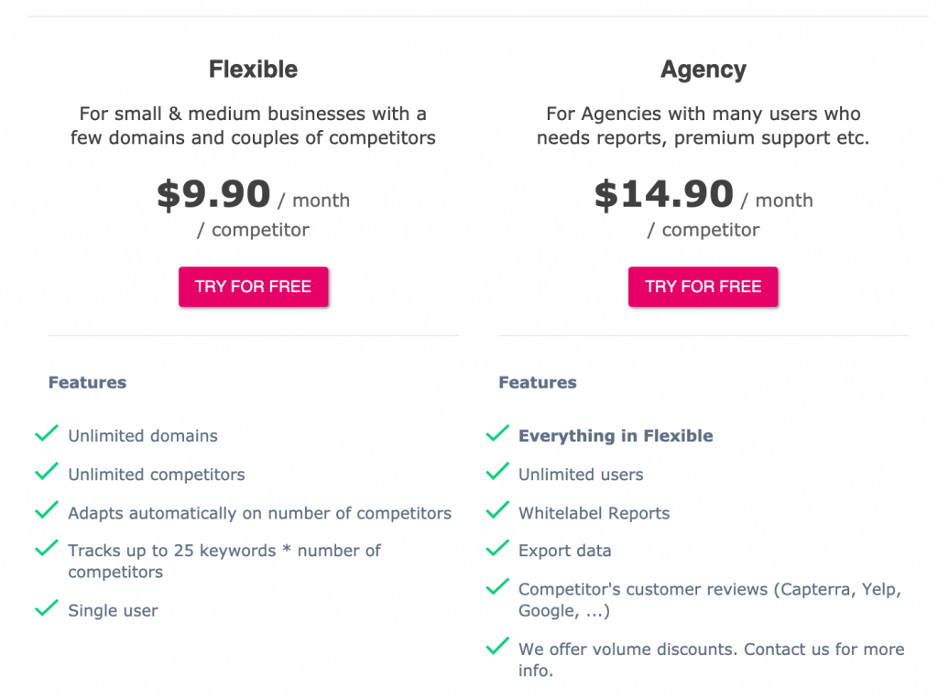Viewport: 938px width, 699px height.
Task: Click the $14.90 price text
Action: coord(663,194)
